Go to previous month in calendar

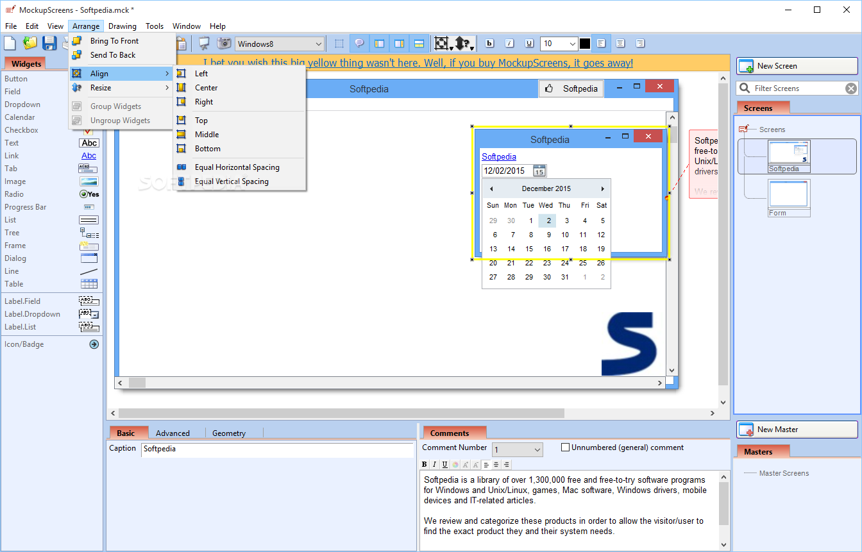pyautogui.click(x=491, y=189)
